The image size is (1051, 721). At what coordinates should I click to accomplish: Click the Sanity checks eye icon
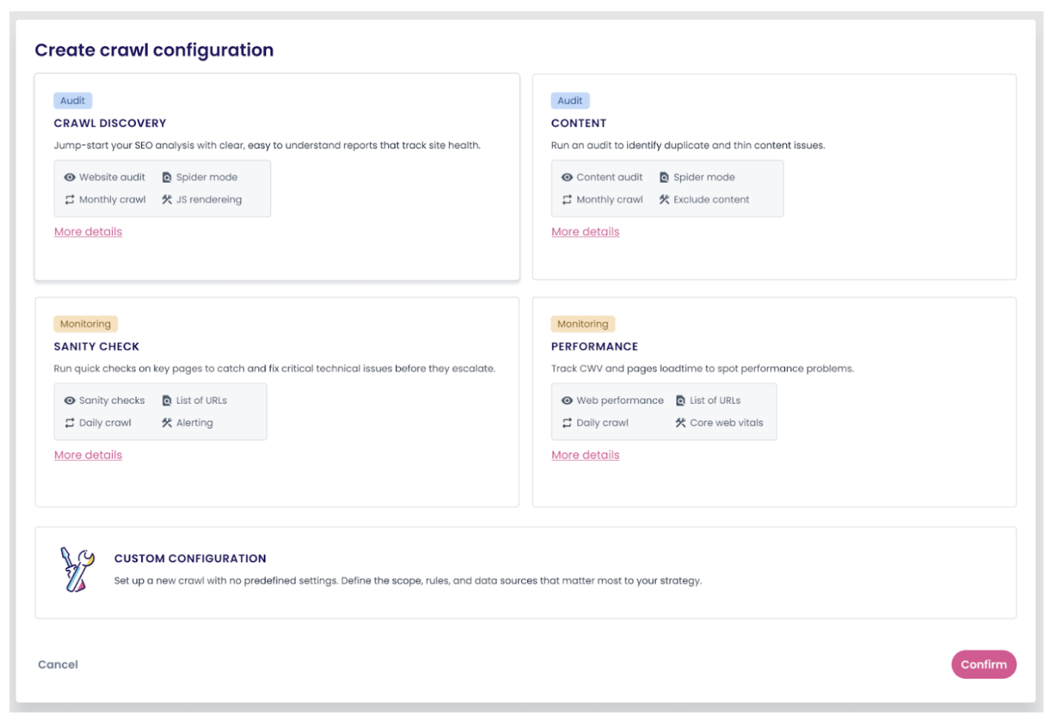click(x=69, y=400)
